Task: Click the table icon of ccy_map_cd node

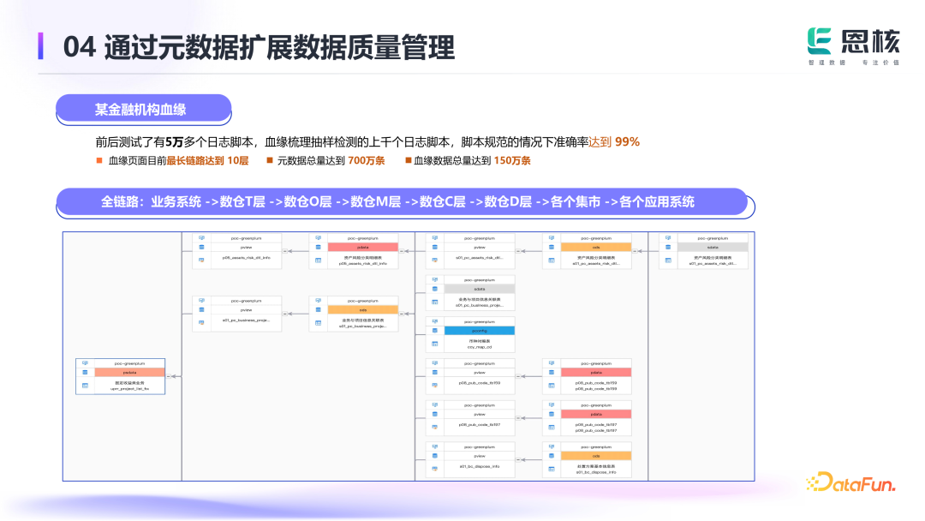Action: point(434,344)
